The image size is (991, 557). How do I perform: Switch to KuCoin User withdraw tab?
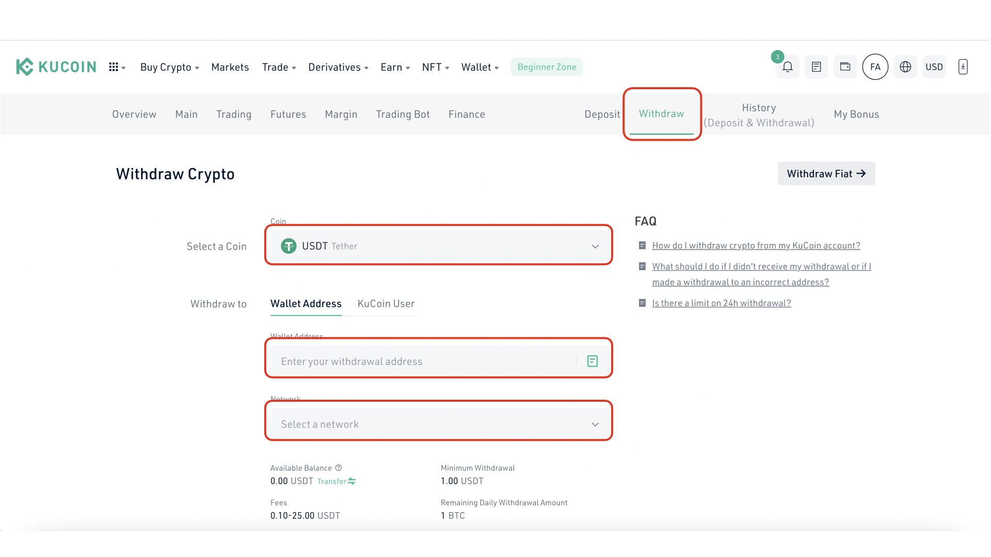(x=386, y=303)
